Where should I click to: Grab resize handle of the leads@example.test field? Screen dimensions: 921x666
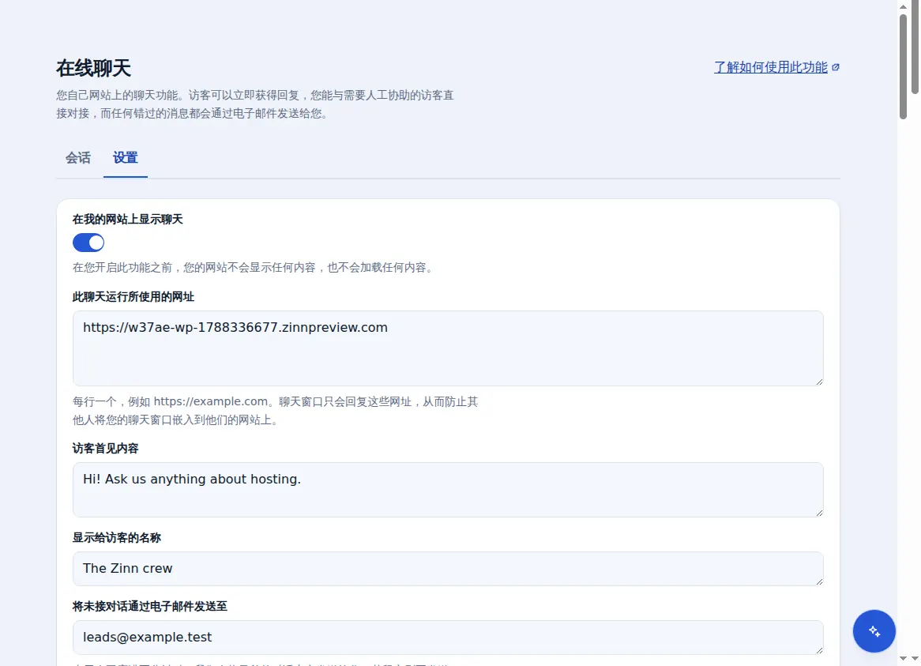(819, 649)
